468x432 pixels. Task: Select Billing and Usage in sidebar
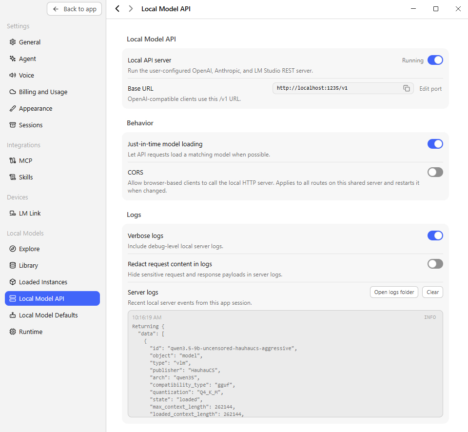coord(52,92)
